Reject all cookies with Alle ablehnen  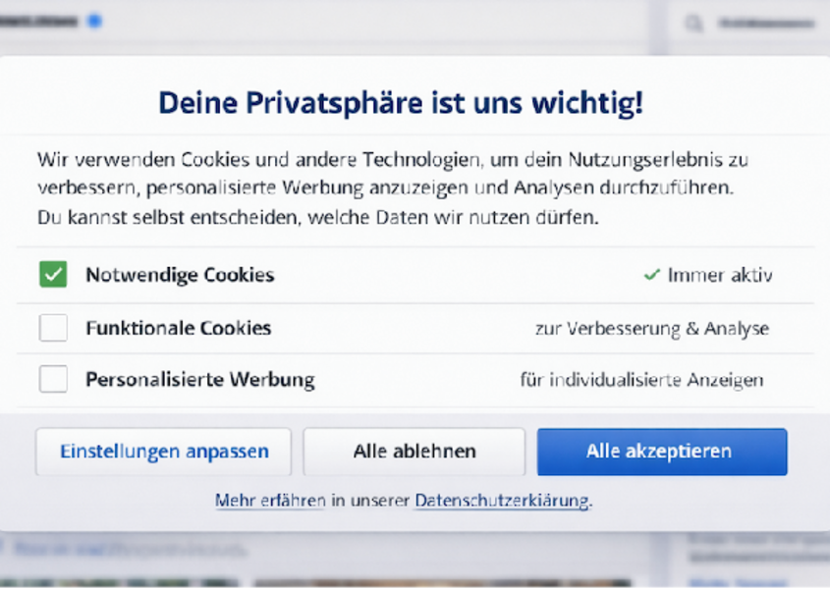point(414,452)
